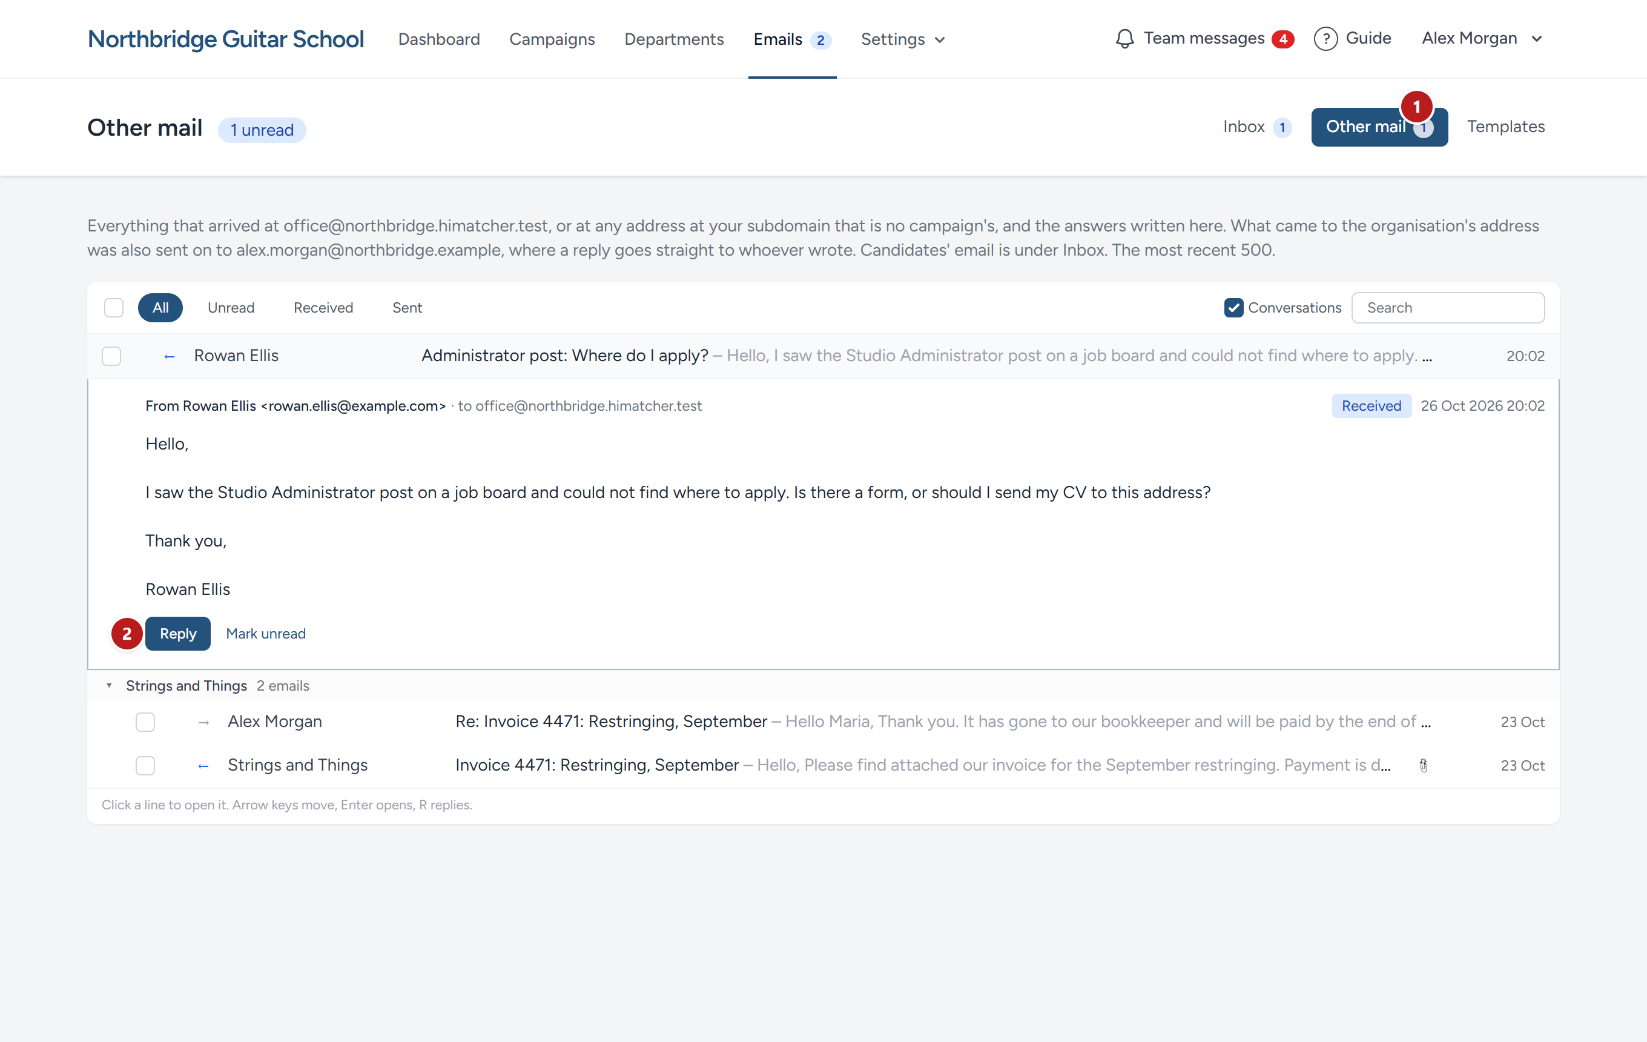Click the received arrow icon beside Rowan Ellis
The image size is (1647, 1042).
tap(169, 356)
